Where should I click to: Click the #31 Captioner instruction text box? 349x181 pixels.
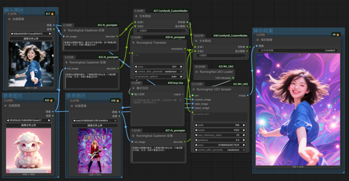click(90, 45)
